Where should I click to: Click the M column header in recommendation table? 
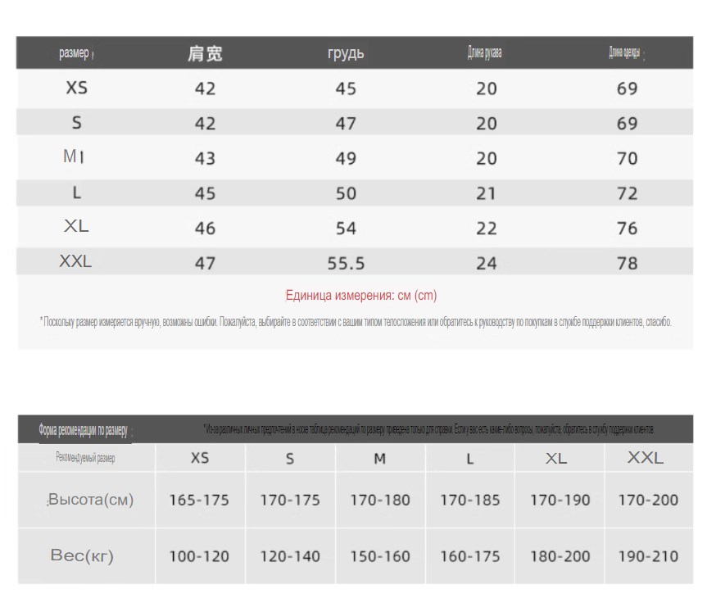click(380, 458)
